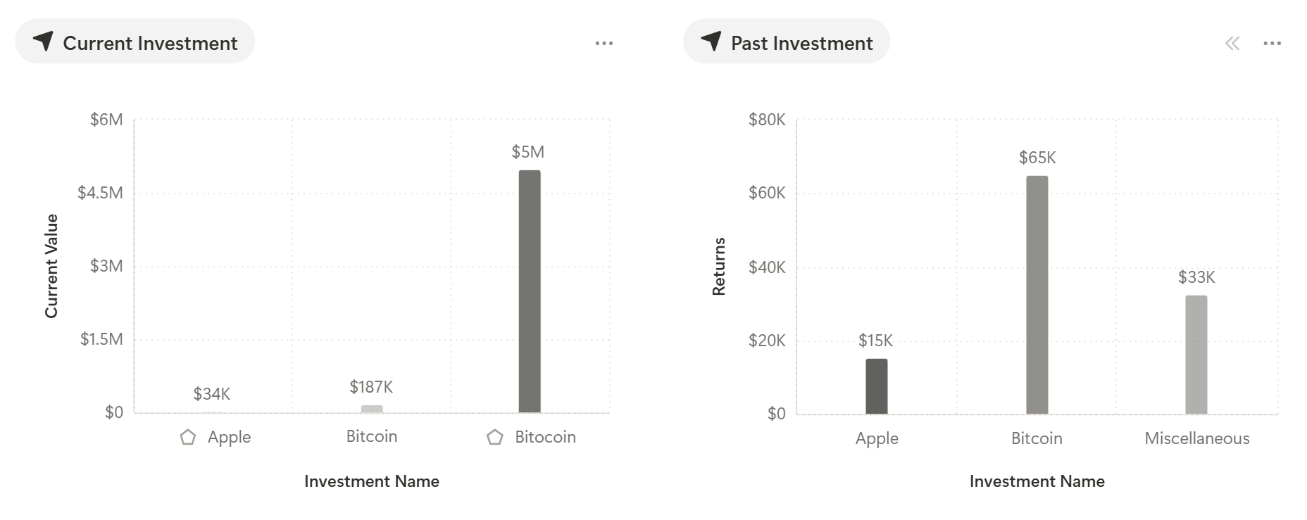Image resolution: width=1307 pixels, height=520 pixels.
Task: Click the Past Investment arrow icon
Action: coord(711,42)
